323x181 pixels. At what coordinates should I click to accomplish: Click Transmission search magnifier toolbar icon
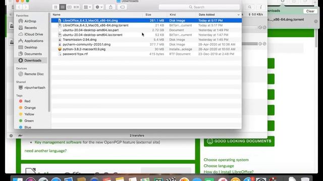(x=250, y=7)
